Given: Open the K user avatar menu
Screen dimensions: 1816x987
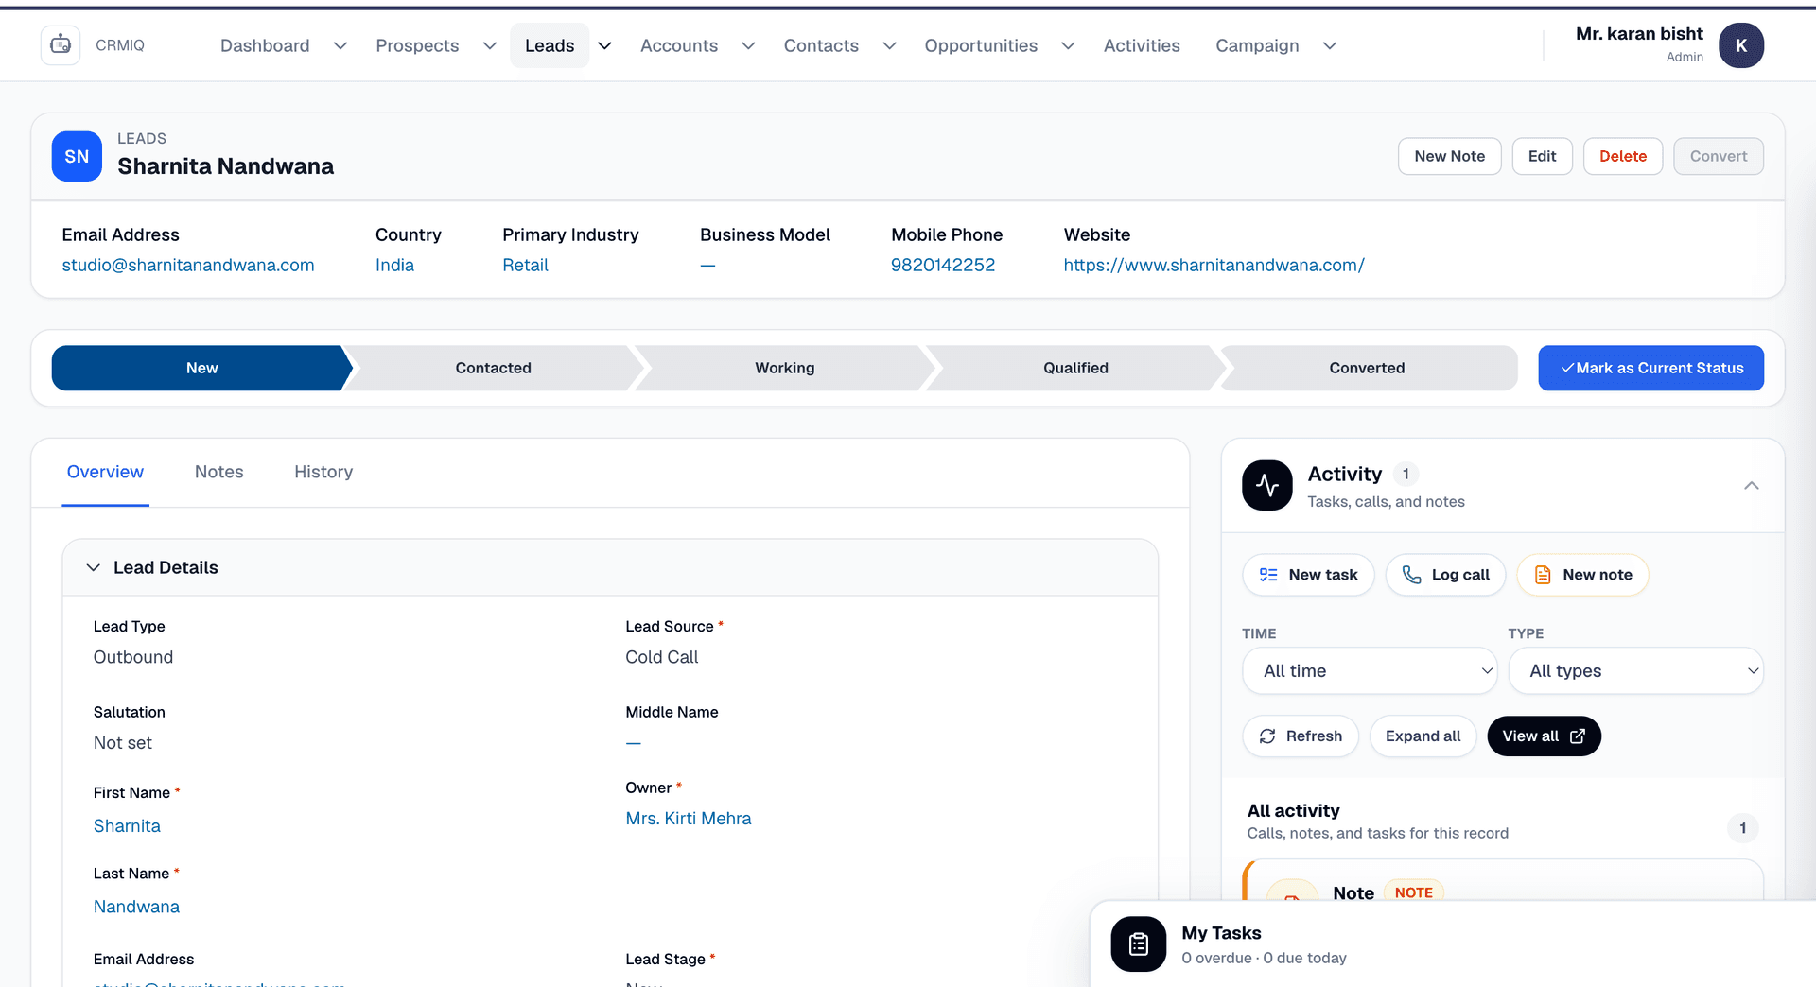Looking at the screenshot, I should [x=1740, y=45].
